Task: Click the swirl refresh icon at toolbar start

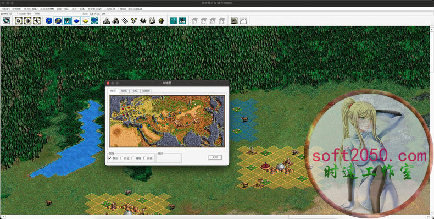Action: [x=7, y=21]
